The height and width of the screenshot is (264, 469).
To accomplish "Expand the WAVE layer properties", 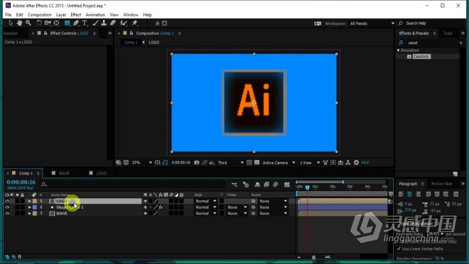I will click(29, 214).
